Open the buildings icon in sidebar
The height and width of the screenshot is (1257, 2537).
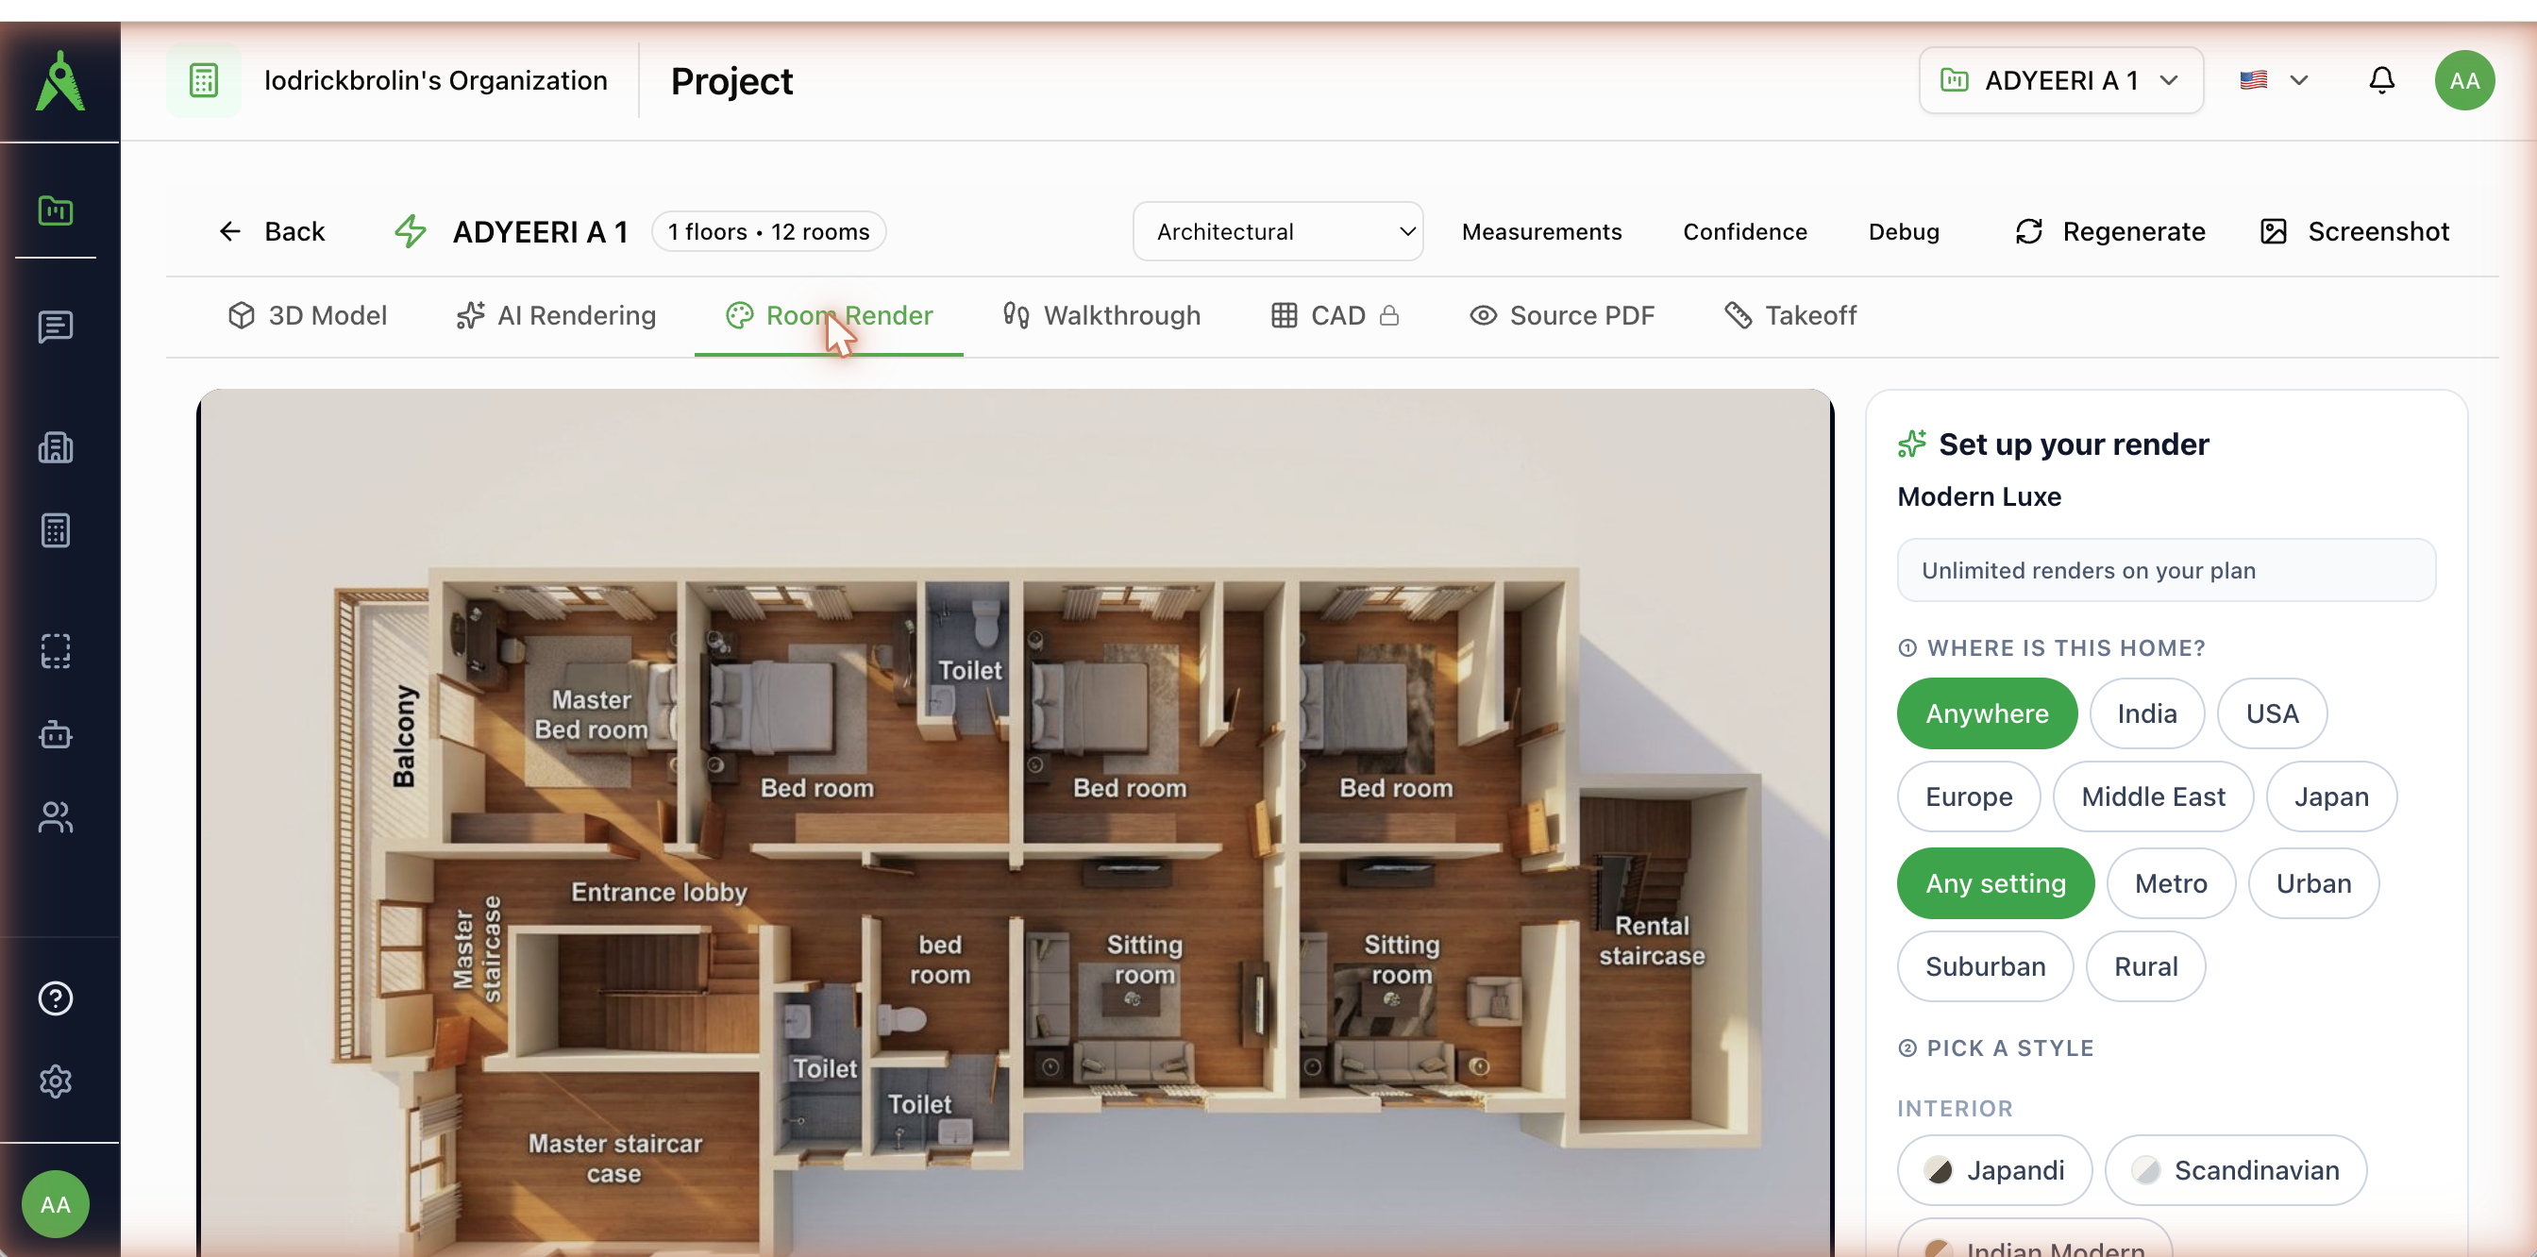[x=55, y=447]
